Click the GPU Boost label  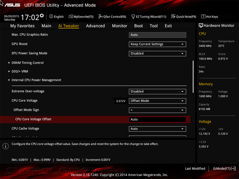click(20, 44)
